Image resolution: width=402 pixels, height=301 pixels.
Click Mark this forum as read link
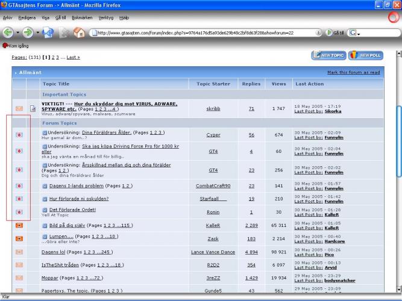tap(353, 72)
